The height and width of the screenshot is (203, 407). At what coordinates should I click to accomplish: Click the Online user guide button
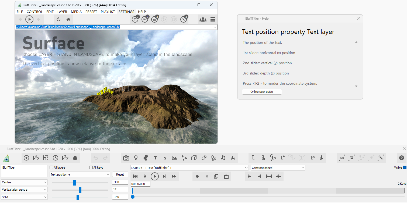click(262, 92)
